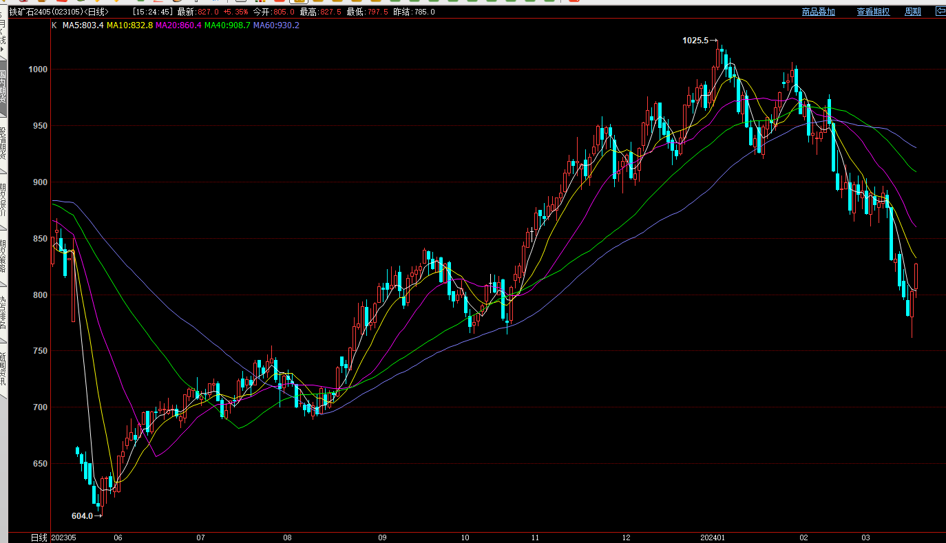The image size is (946, 543).
Task: Click the 今开:805.0 open price readout
Action: 273,12
